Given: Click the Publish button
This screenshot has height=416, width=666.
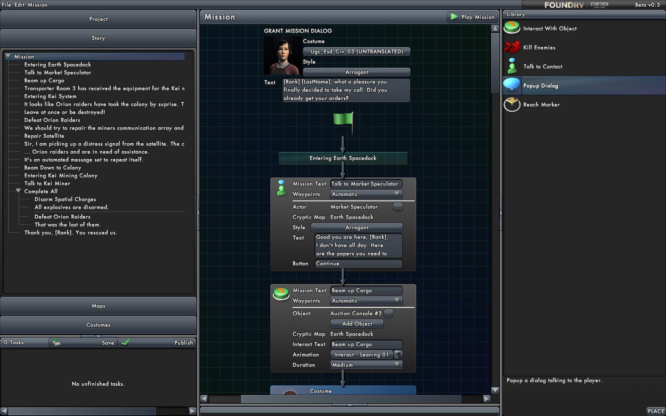Looking at the screenshot, I should [x=157, y=342].
